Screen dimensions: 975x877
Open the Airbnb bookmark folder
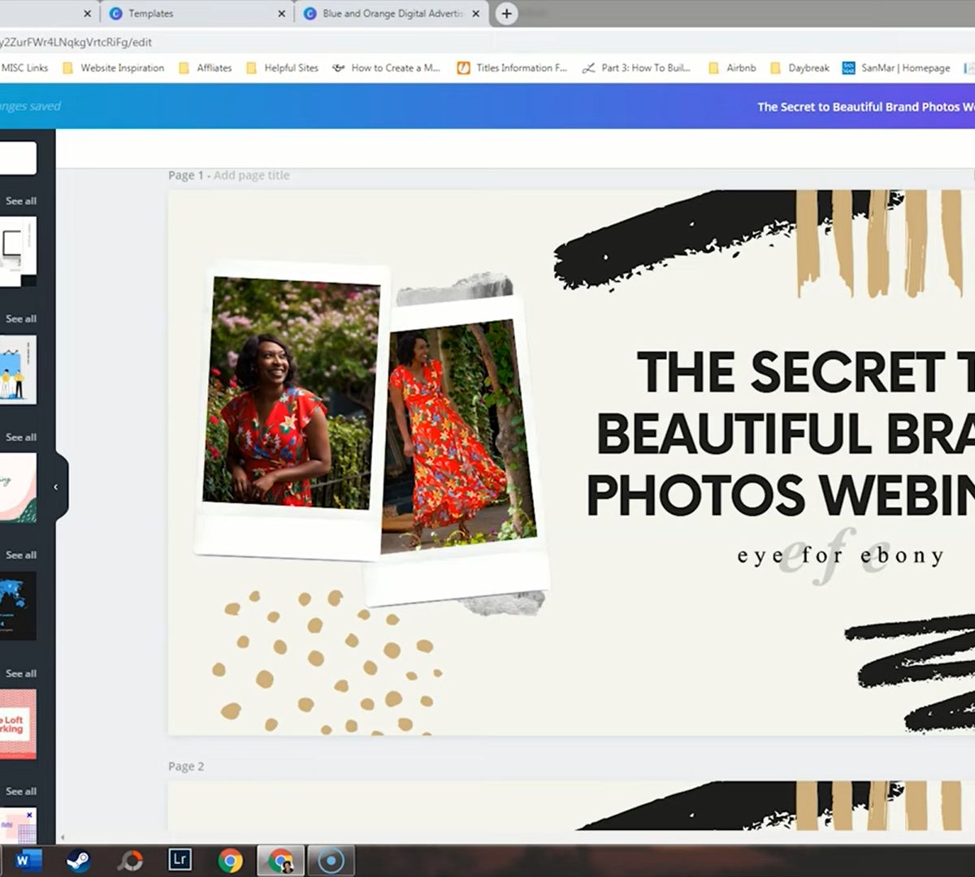pos(732,68)
